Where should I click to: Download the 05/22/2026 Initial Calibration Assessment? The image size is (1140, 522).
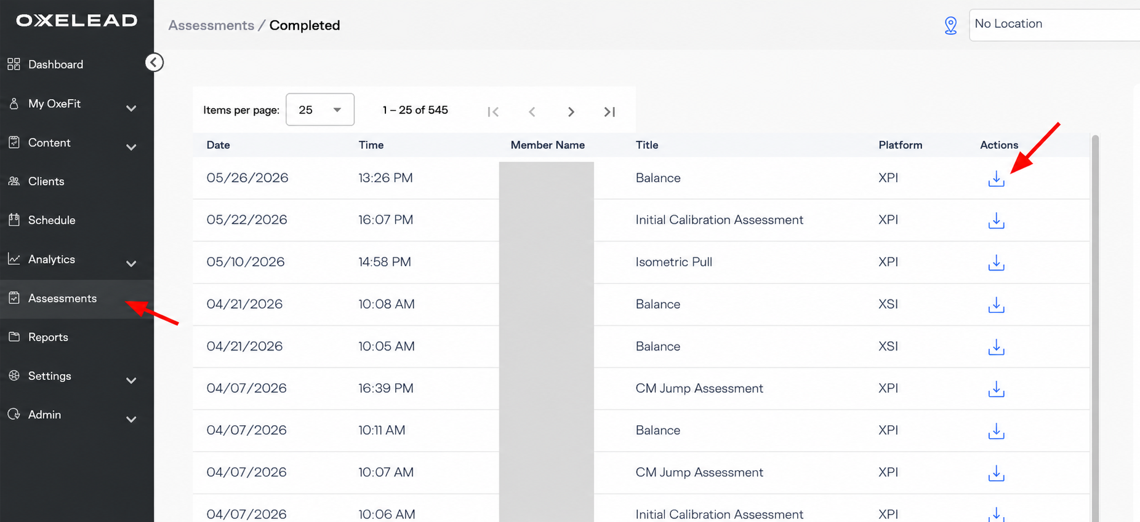click(996, 221)
